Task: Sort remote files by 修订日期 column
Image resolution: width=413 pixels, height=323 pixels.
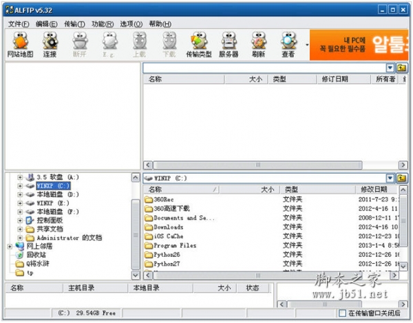Action: (343, 79)
